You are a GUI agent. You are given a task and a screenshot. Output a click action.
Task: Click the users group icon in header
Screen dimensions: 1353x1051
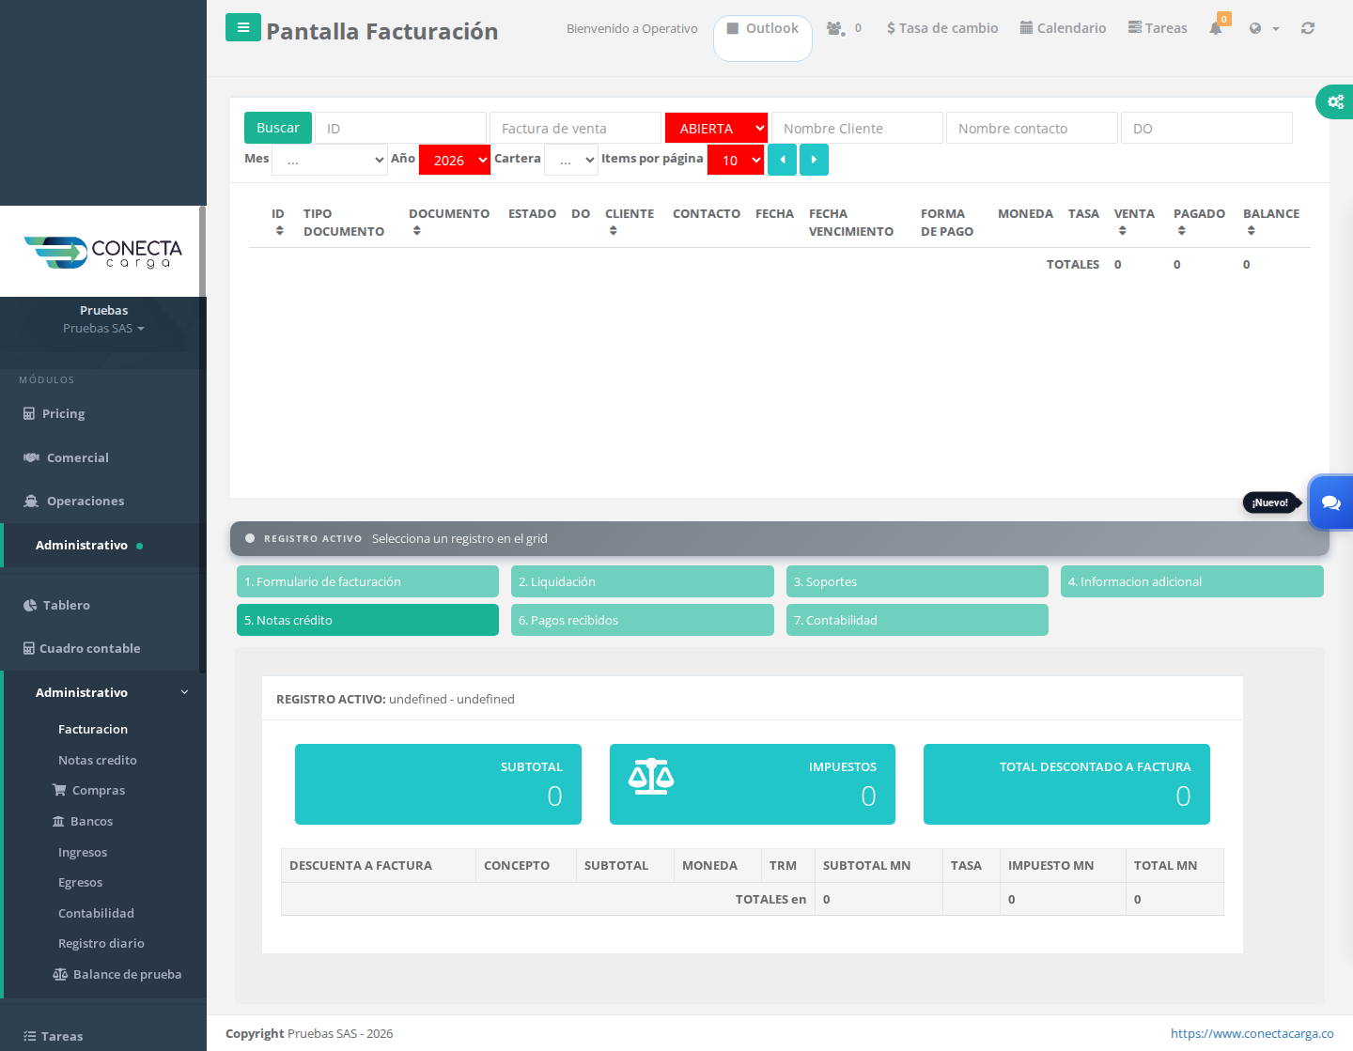[x=835, y=28]
